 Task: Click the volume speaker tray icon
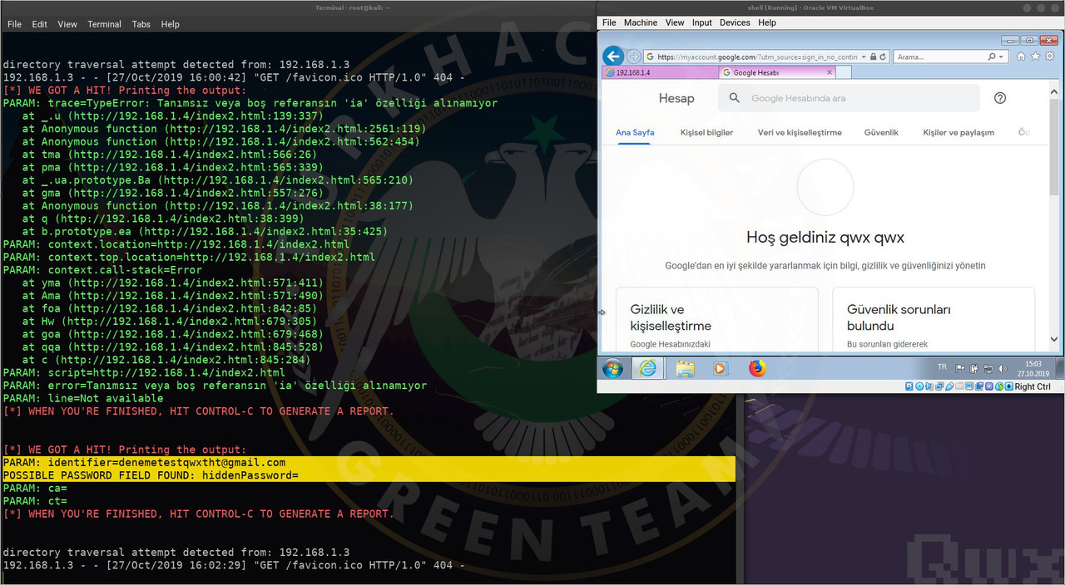pyautogui.click(x=1003, y=368)
